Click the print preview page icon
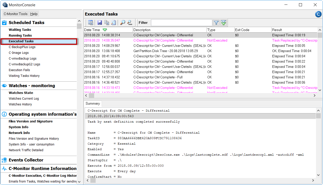This screenshot has height=185, width=323. tap(114, 23)
